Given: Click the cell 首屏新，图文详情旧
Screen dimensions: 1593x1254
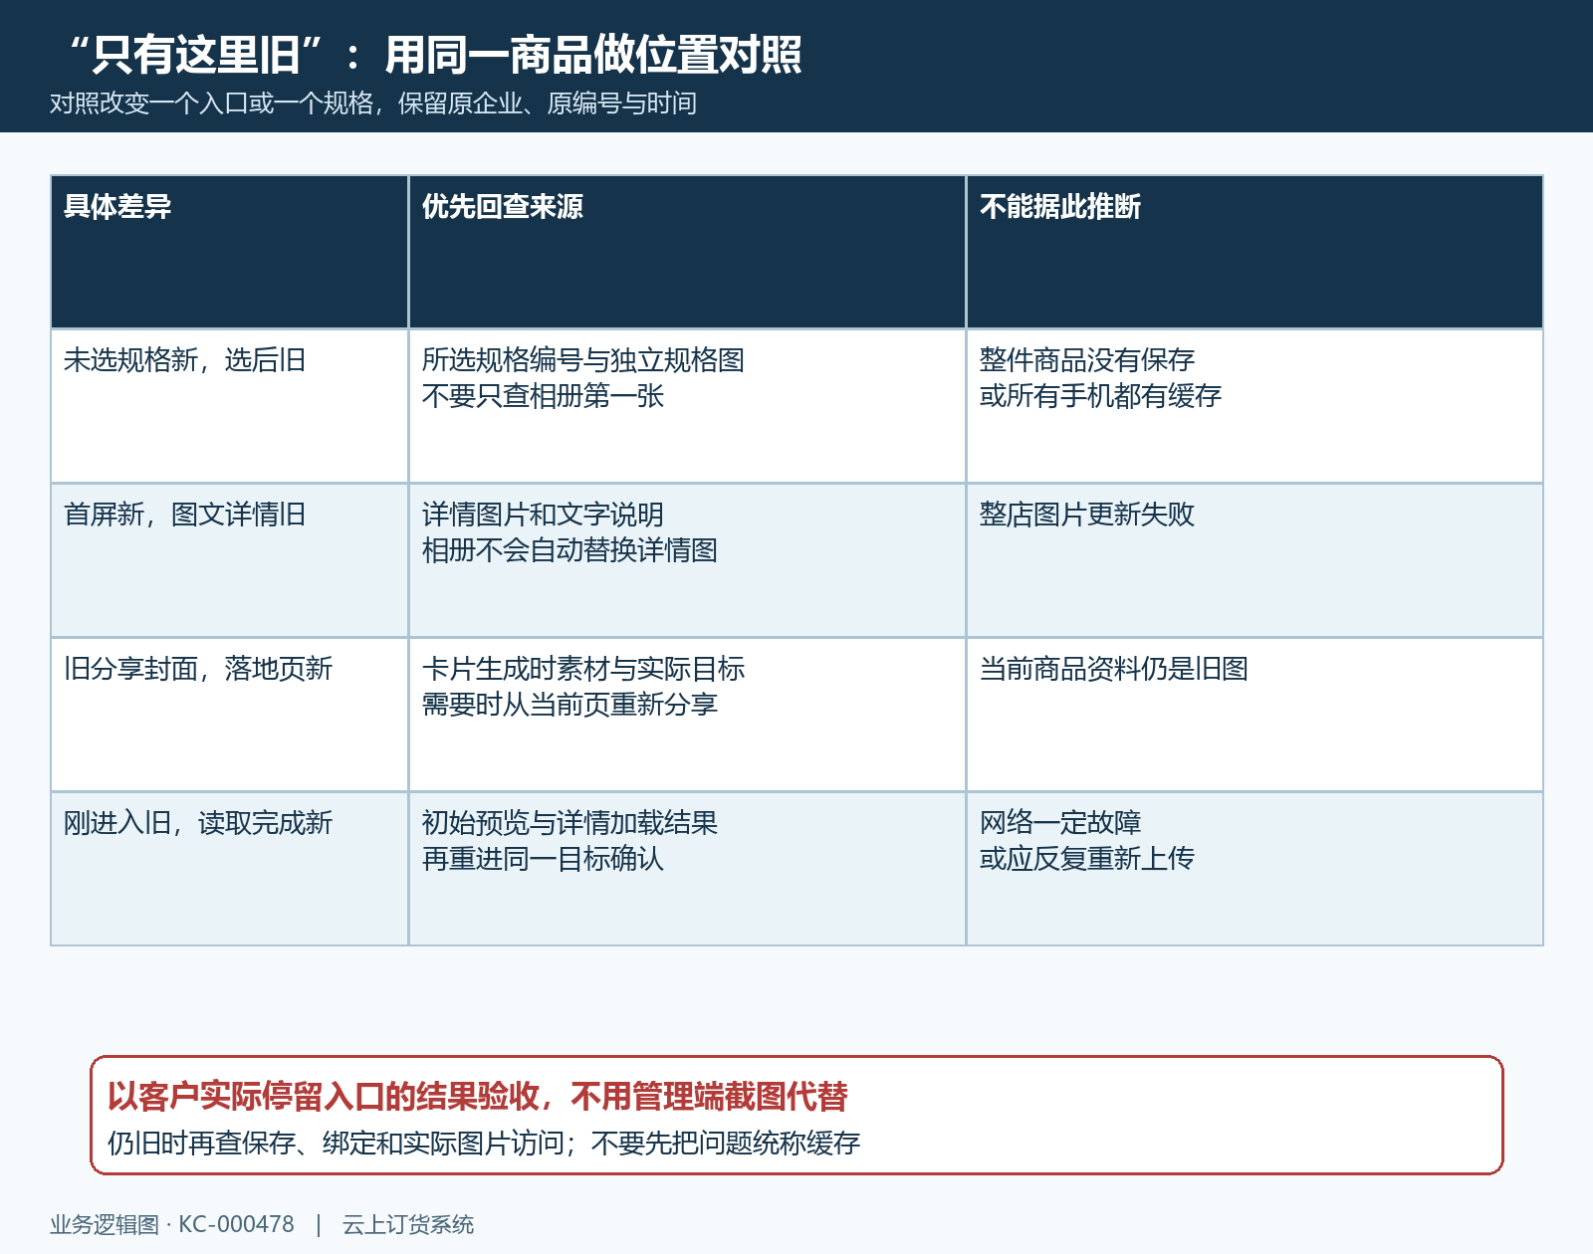Looking at the screenshot, I should [x=229, y=560].
